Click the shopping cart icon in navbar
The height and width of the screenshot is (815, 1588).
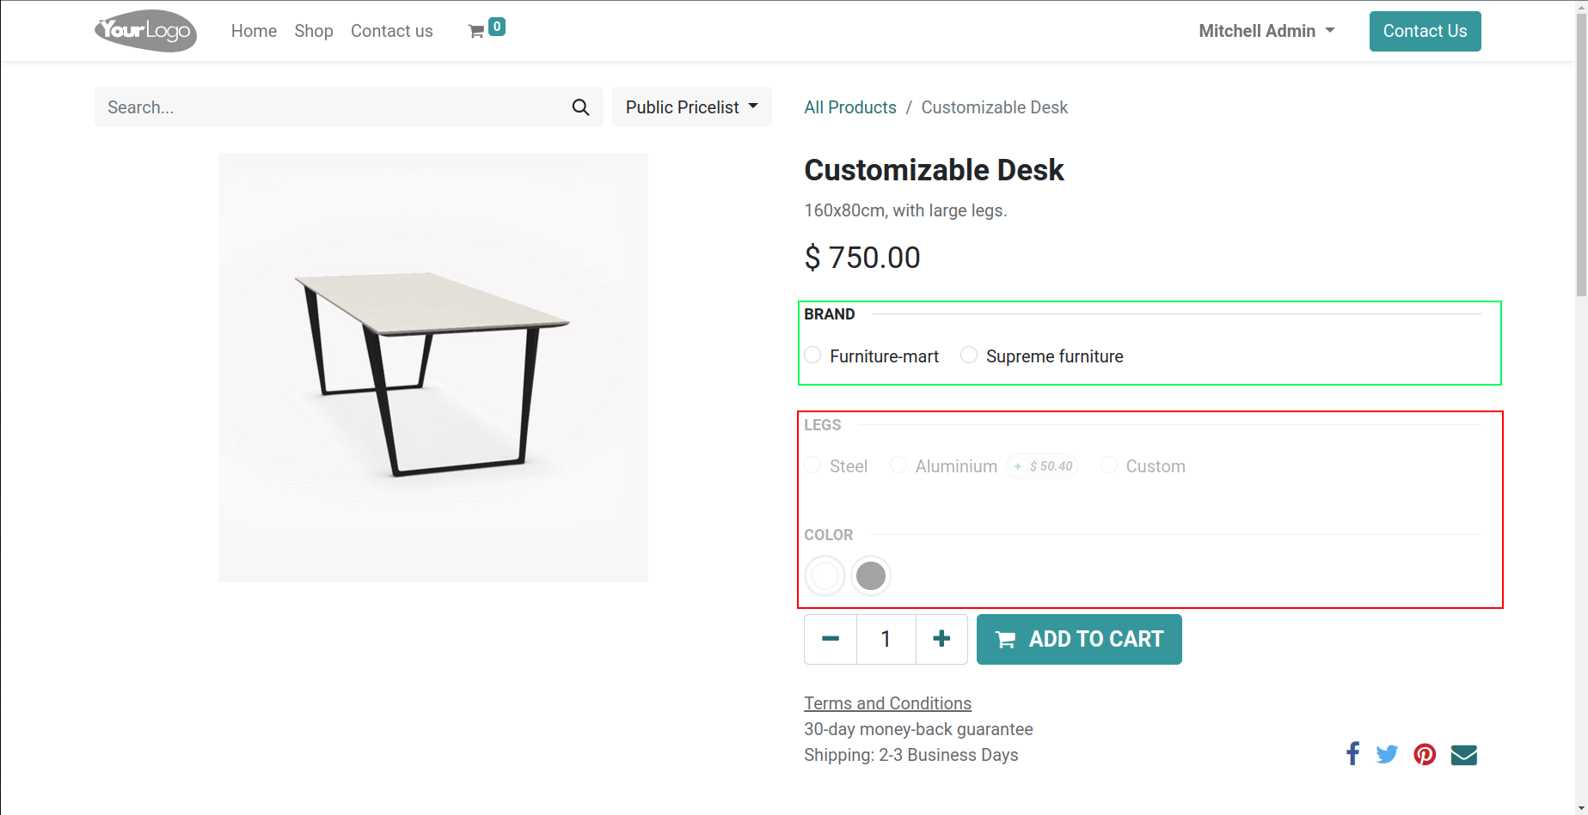coord(476,32)
